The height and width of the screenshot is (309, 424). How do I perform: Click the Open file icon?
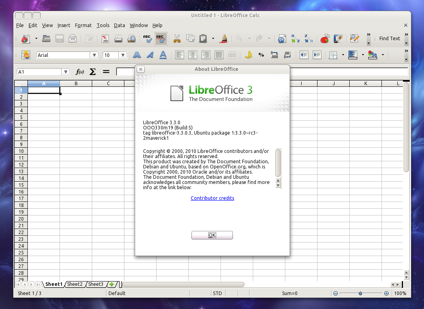pyautogui.click(x=46, y=39)
